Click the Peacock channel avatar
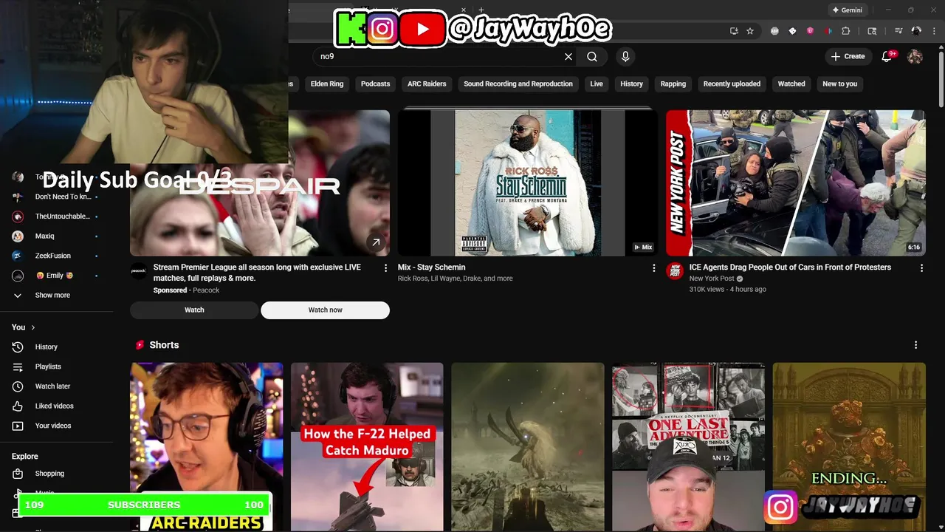 click(x=139, y=270)
